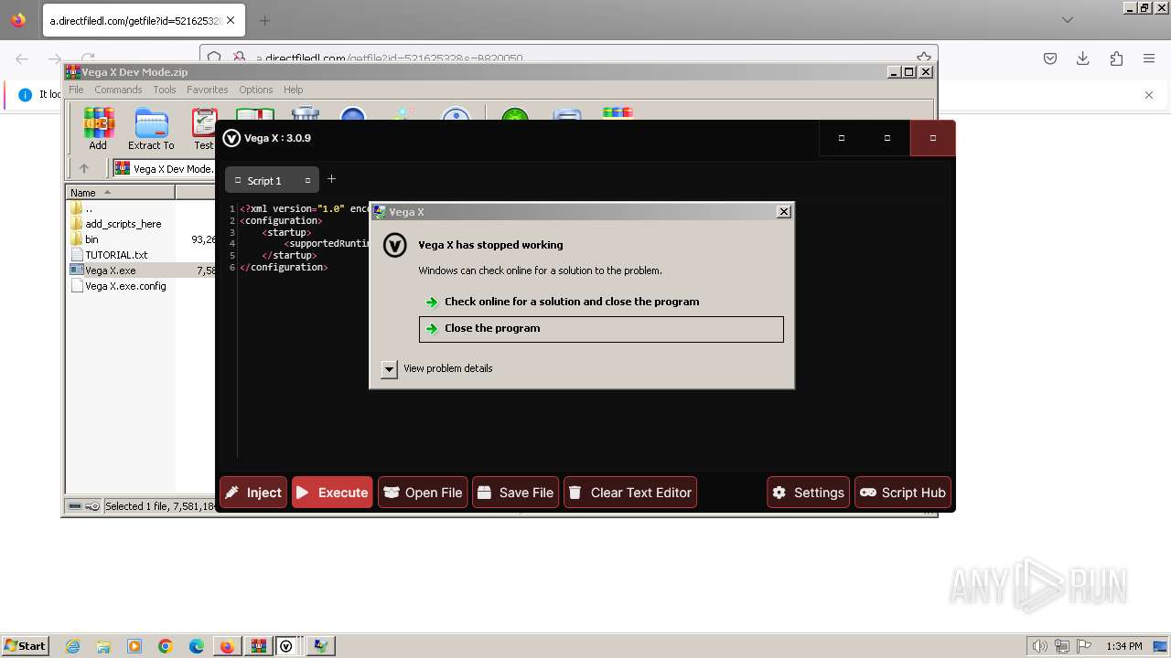The width and height of the screenshot is (1171, 658).
Task: Open WinRAR File menu
Action: pyautogui.click(x=76, y=90)
